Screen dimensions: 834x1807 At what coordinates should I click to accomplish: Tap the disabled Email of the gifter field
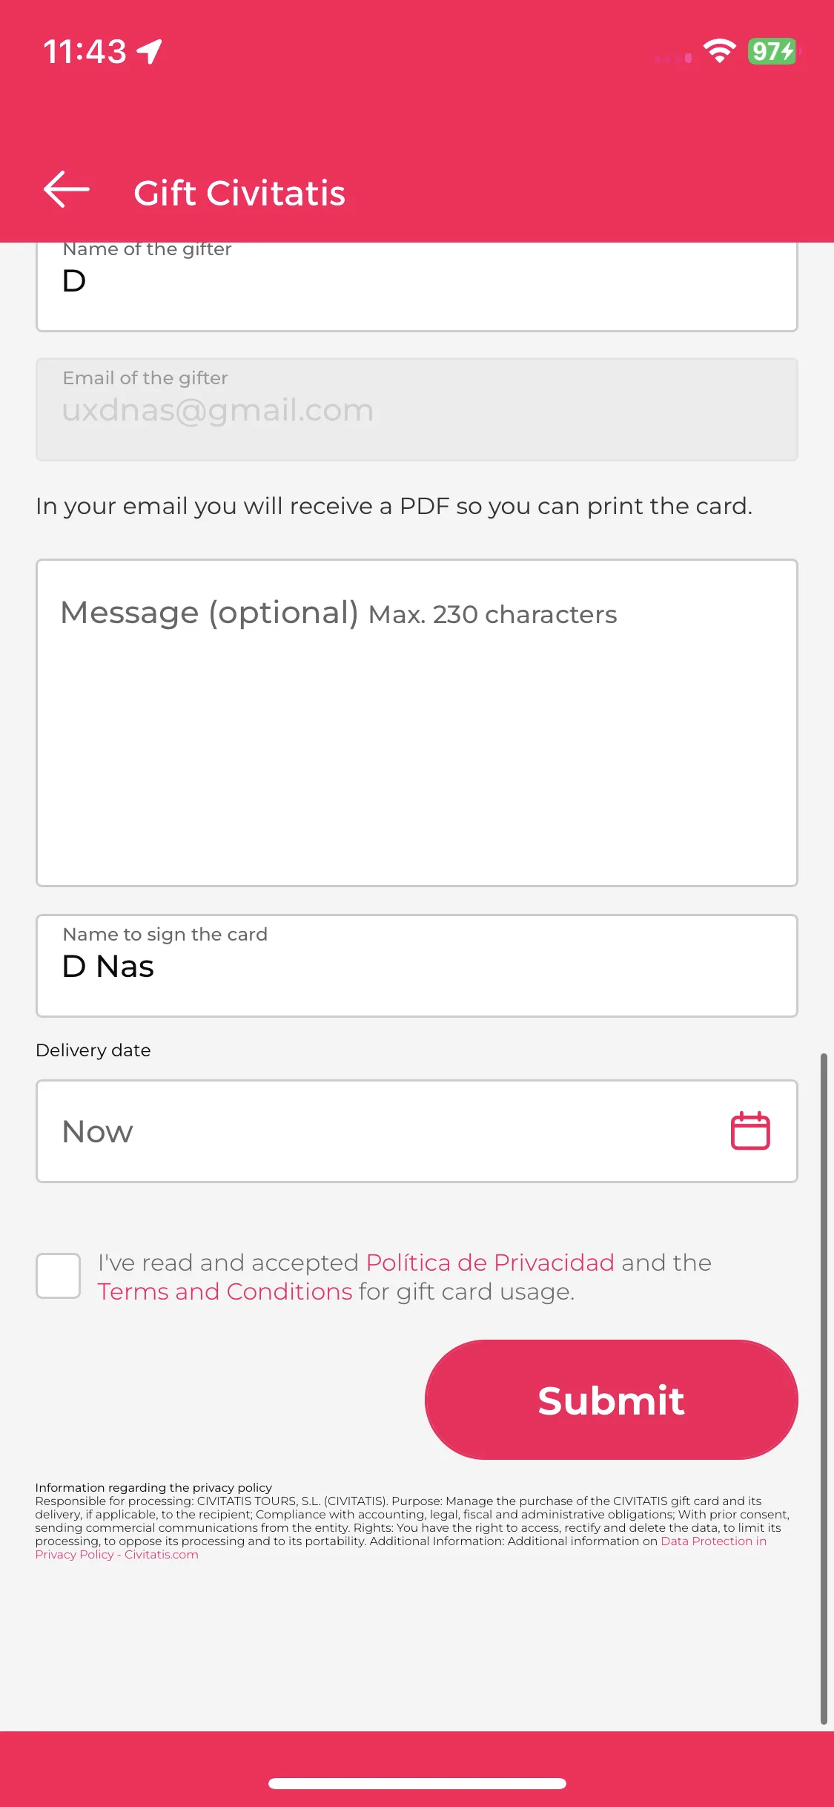pyautogui.click(x=417, y=409)
